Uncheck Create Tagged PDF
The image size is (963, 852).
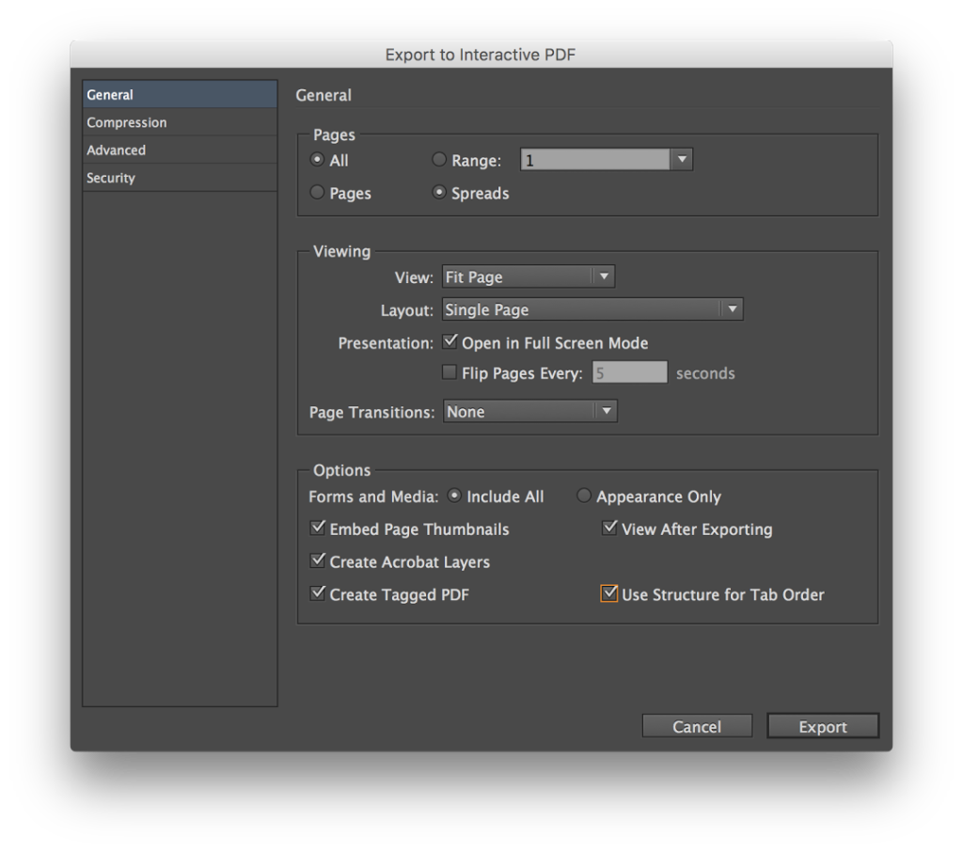[x=318, y=593]
